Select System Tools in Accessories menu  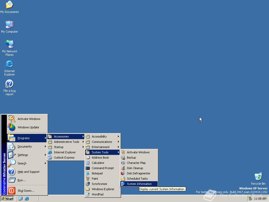click(x=102, y=152)
